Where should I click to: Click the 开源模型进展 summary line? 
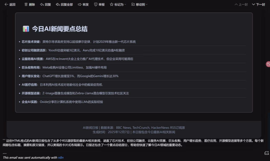point(75,93)
